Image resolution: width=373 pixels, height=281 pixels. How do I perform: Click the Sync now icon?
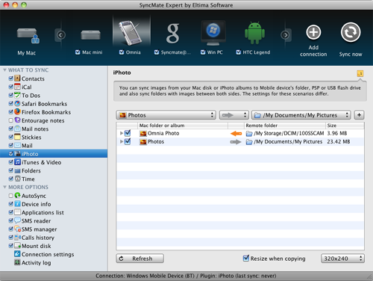351,32
